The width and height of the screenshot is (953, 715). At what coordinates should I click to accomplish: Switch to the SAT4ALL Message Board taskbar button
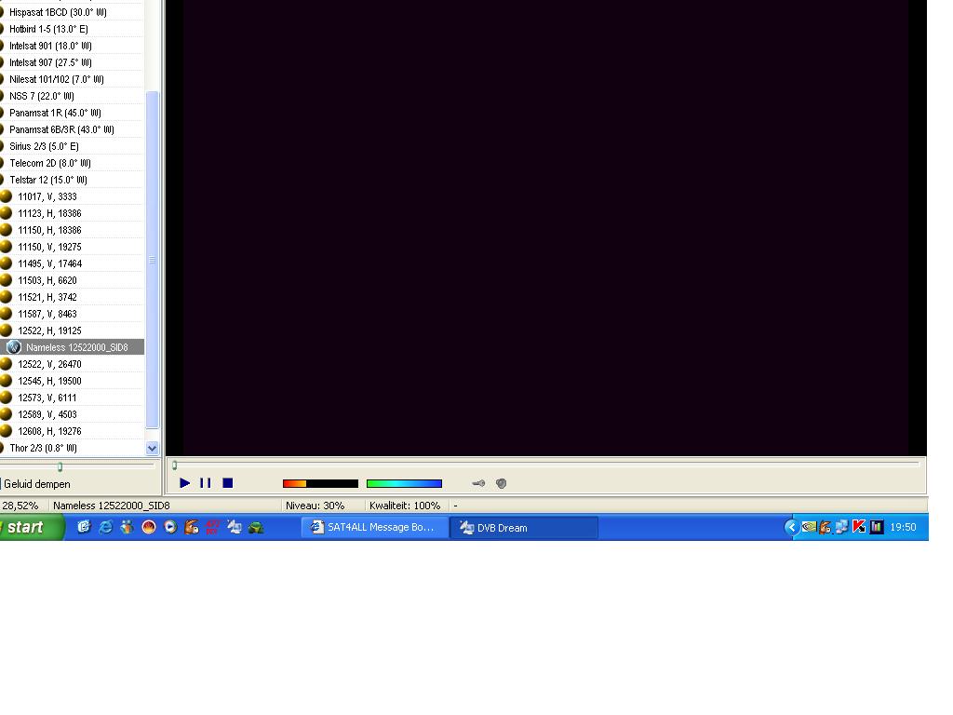click(x=374, y=527)
